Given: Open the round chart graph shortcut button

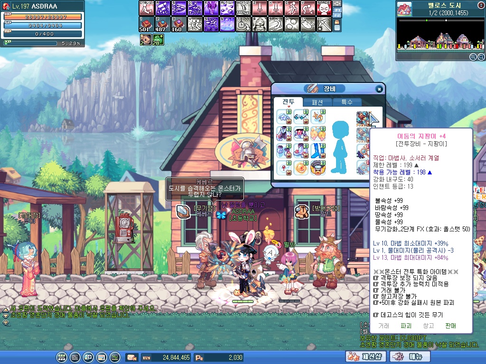Looking at the screenshot, I should pyautogui.click(x=115, y=357).
